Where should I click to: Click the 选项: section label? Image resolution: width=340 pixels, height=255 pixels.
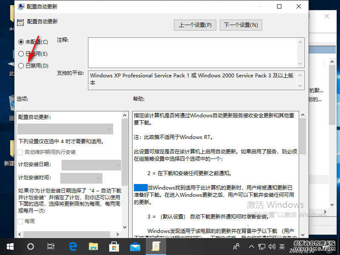[23, 99]
